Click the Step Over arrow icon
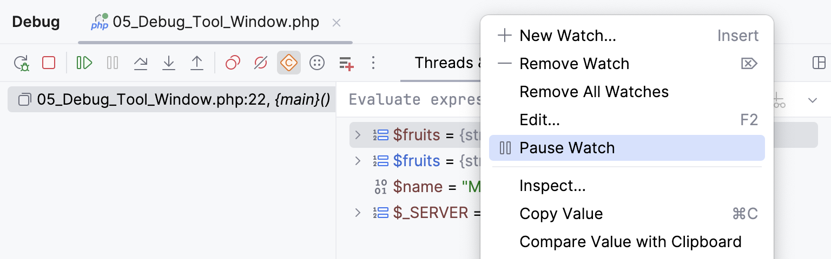The height and width of the screenshot is (259, 831). pos(141,63)
